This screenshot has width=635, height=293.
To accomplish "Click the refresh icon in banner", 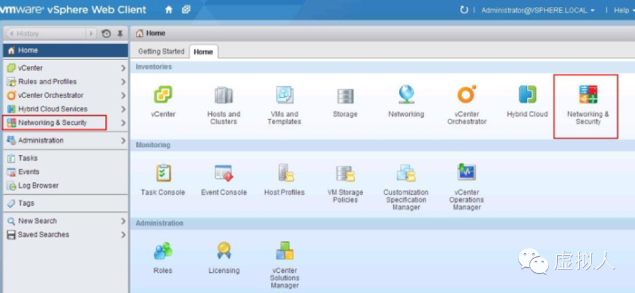I will tap(464, 9).
